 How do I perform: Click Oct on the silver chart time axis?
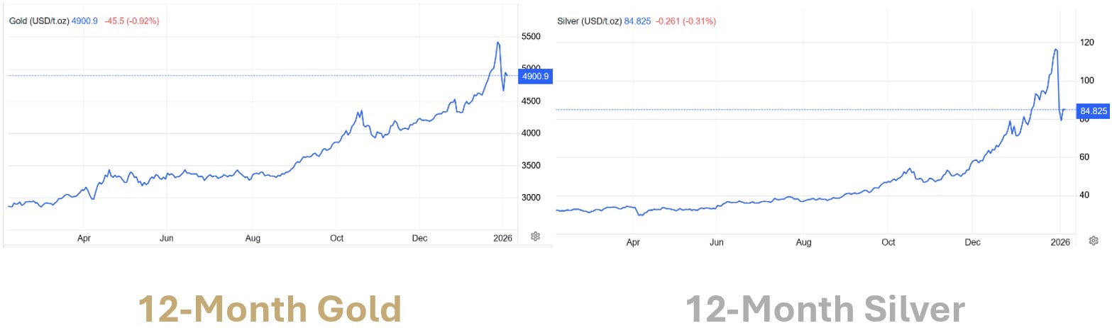(x=888, y=242)
